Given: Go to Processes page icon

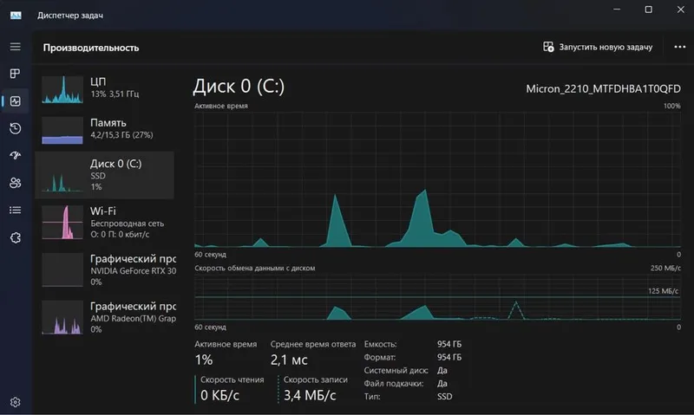Looking at the screenshot, I should tap(15, 74).
